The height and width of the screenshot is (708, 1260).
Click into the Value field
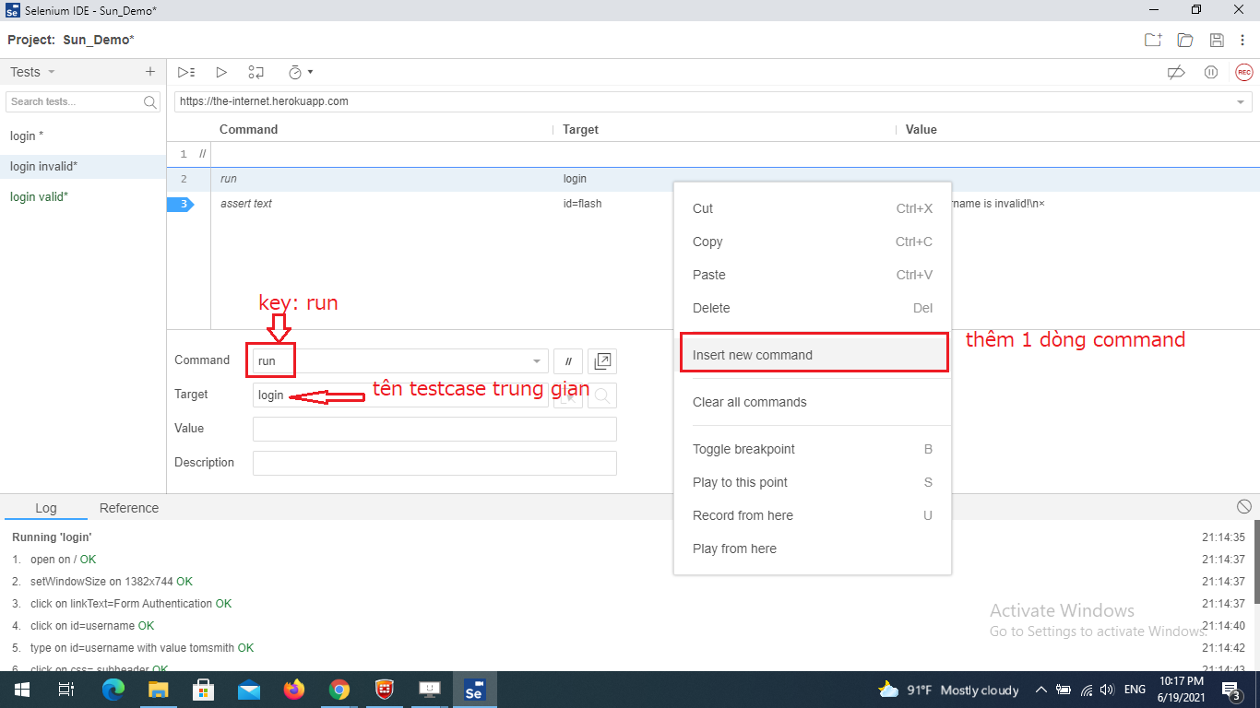(434, 430)
